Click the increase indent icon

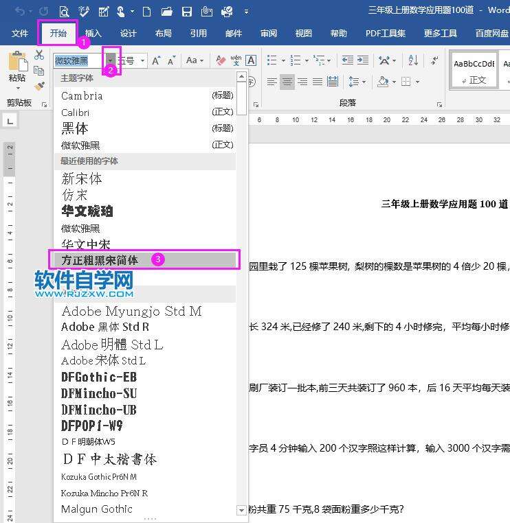point(363,60)
